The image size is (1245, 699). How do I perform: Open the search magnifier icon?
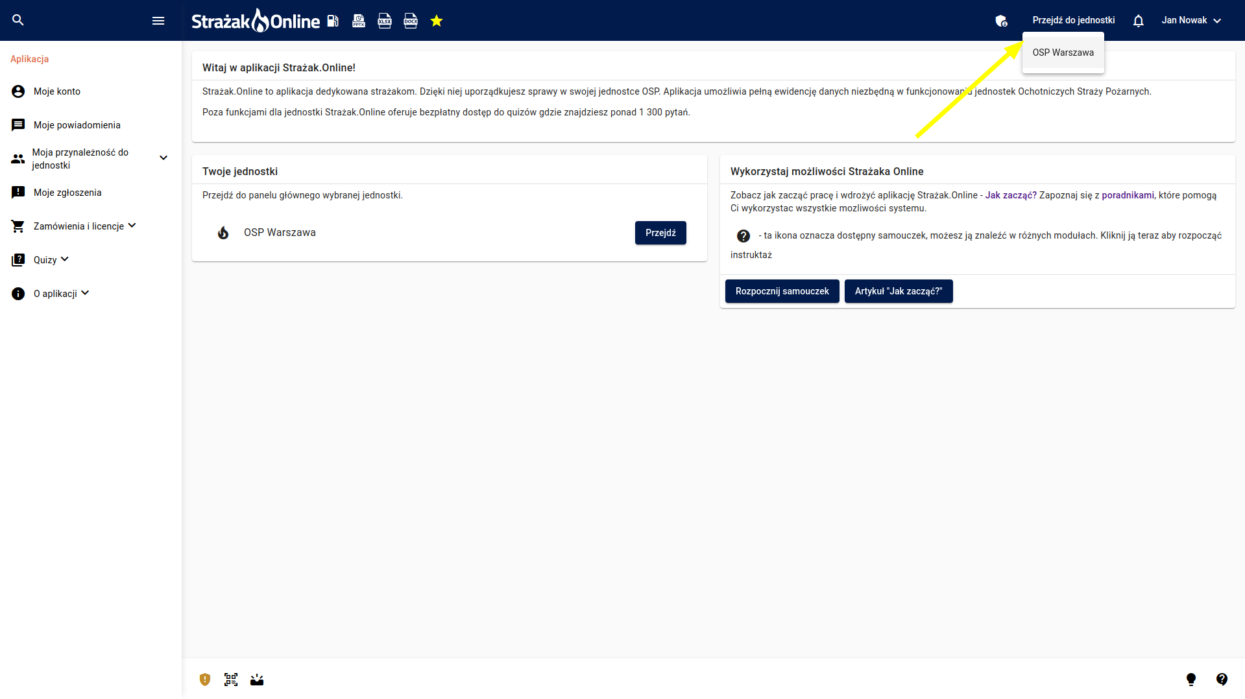18,20
